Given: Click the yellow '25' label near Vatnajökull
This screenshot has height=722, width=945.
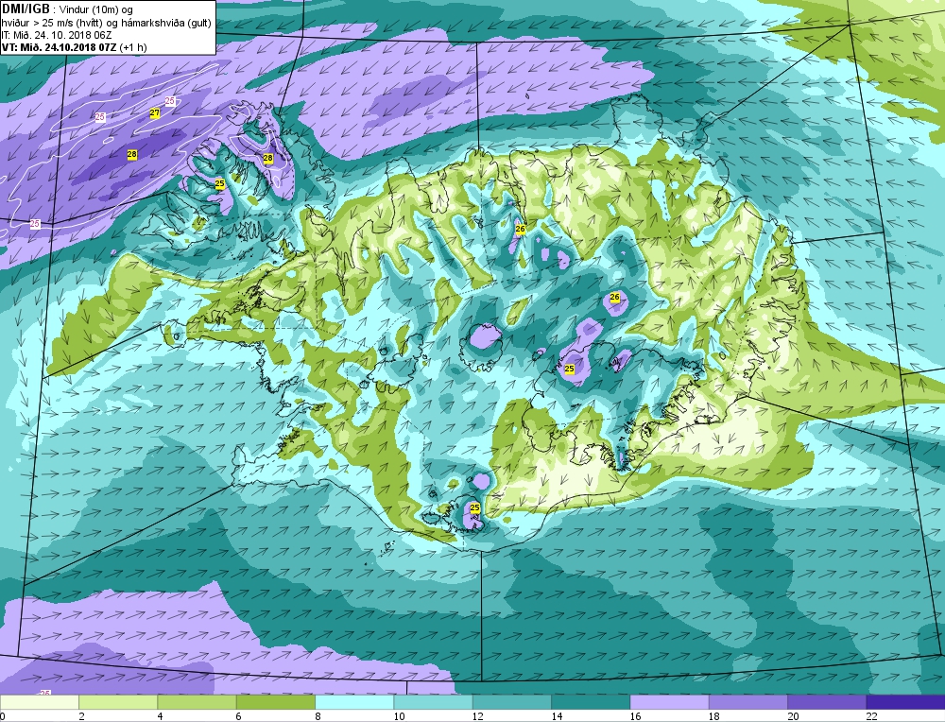Looking at the screenshot, I should [570, 369].
